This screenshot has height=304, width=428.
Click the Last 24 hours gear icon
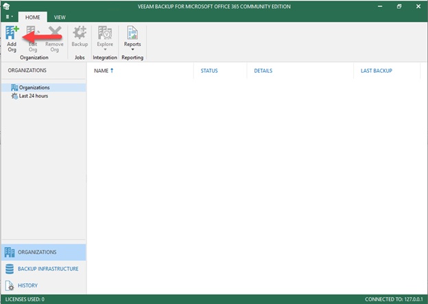(14, 96)
